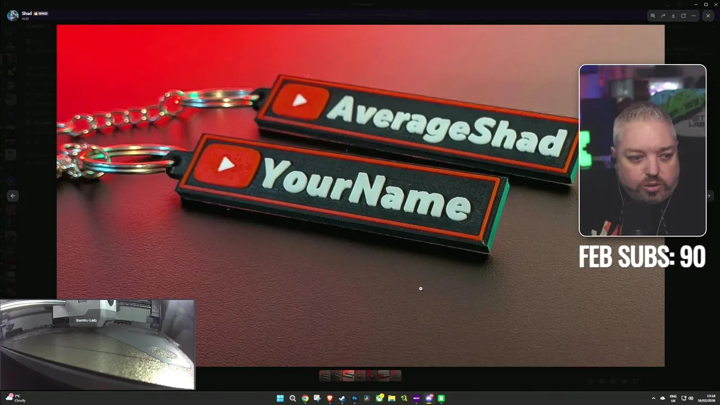Open taskbar Search
This screenshot has width=720, height=405.
click(292, 398)
